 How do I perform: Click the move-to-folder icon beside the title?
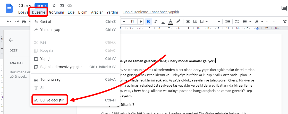(62, 5)
